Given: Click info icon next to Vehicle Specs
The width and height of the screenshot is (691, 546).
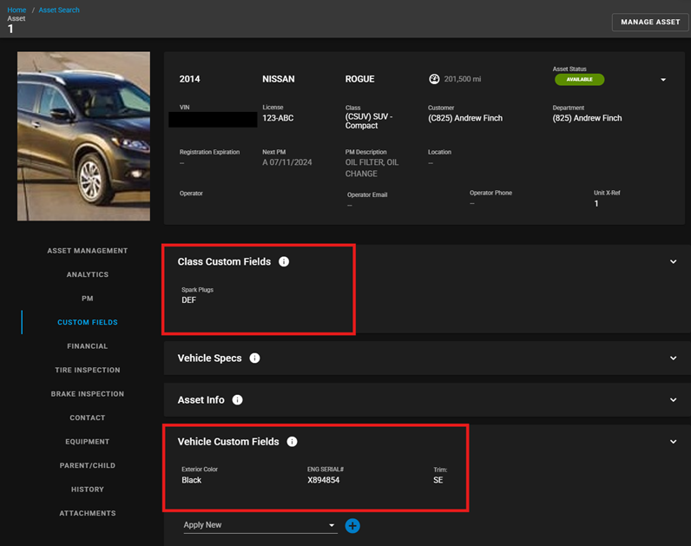Looking at the screenshot, I should [x=254, y=358].
